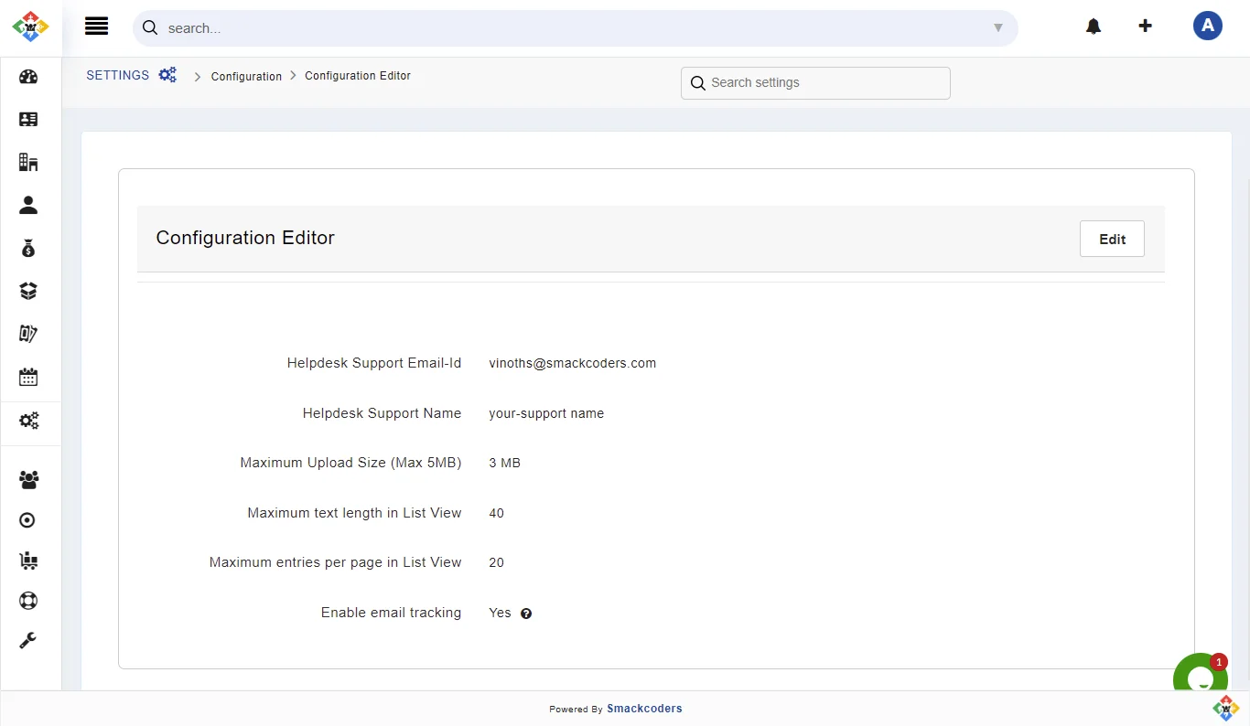Click the contact card icon in sidebar
Image resolution: width=1250 pixels, height=726 pixels.
28,120
